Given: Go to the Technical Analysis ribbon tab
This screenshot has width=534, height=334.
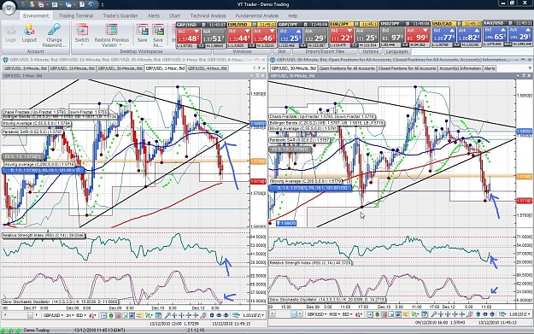Looking at the screenshot, I should pyautogui.click(x=208, y=15).
